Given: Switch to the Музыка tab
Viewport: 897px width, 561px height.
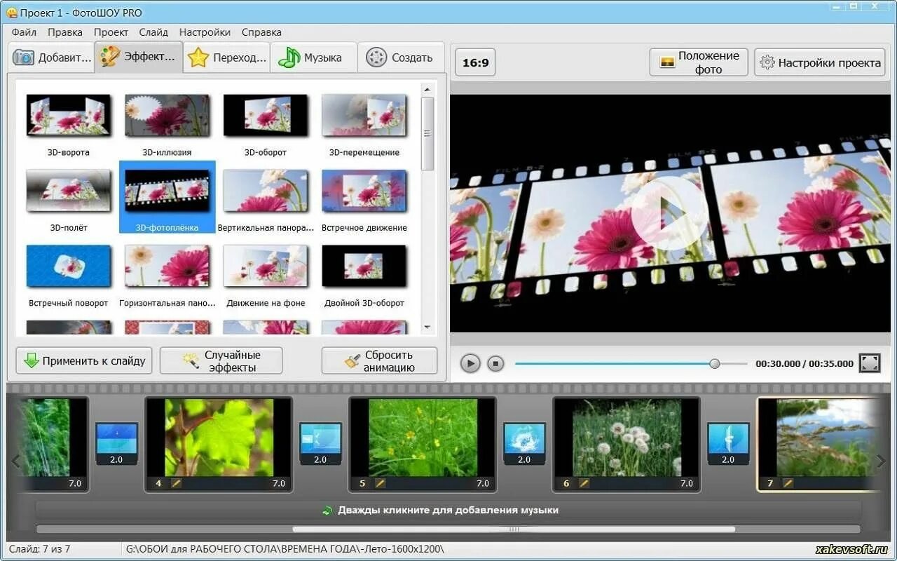Looking at the screenshot, I should coord(314,58).
